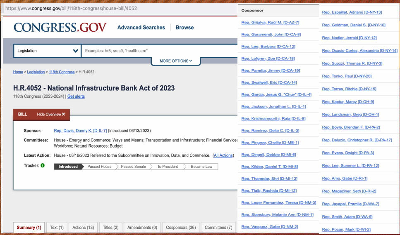
Task: Click the Tracker green info icon
Action: (x=43, y=166)
